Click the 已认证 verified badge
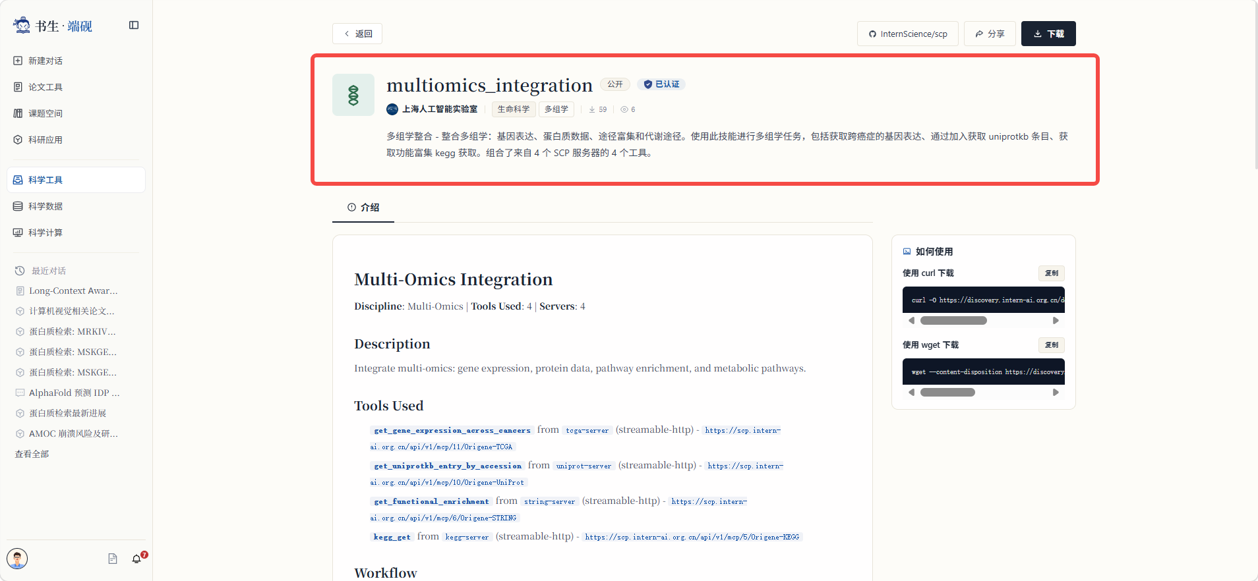This screenshot has width=1258, height=581. coord(661,84)
